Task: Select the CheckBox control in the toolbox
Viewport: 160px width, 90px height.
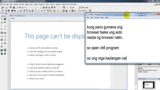Action: (x=2, y=29)
